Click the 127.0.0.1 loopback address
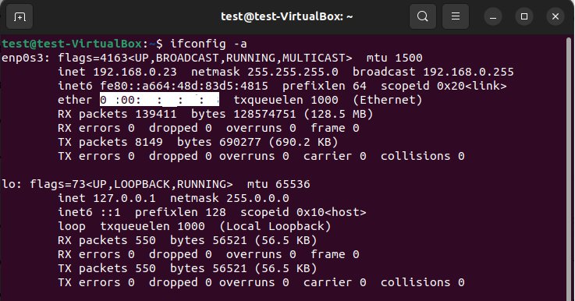Image resolution: width=575 pixels, height=301 pixels. point(124,198)
